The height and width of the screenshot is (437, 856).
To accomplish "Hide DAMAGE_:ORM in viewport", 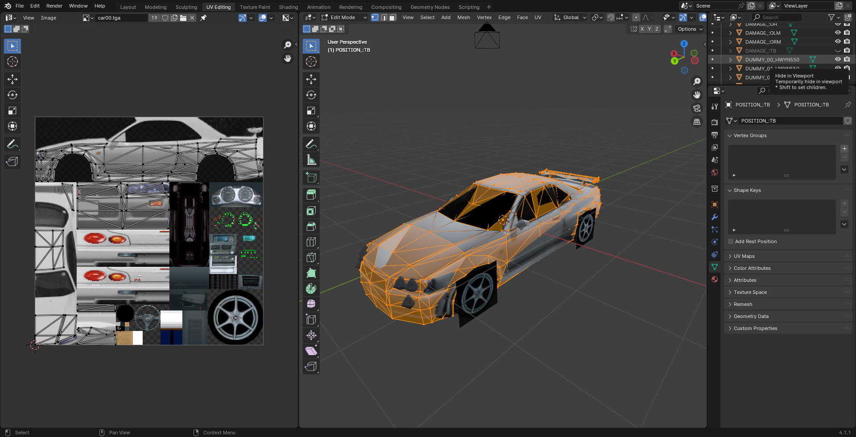I will pyautogui.click(x=838, y=41).
